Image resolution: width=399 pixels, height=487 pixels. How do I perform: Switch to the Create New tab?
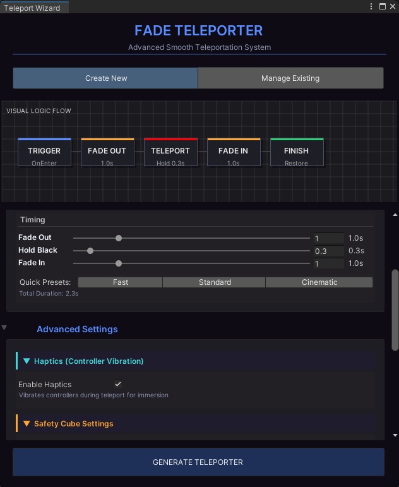105,78
